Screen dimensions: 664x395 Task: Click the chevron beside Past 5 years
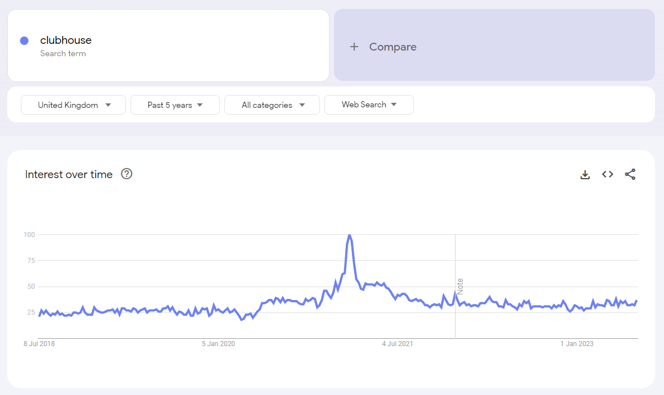(200, 105)
